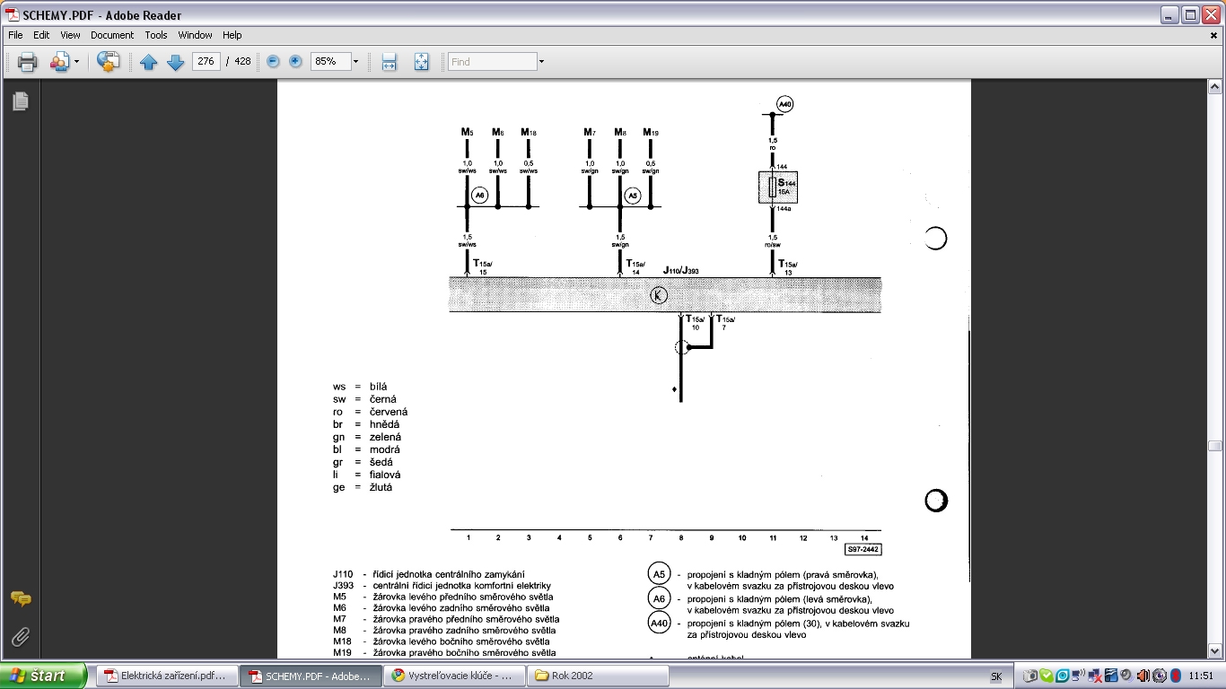Open the Pages panel in left sidebar
The width and height of the screenshot is (1226, 689).
[20, 101]
